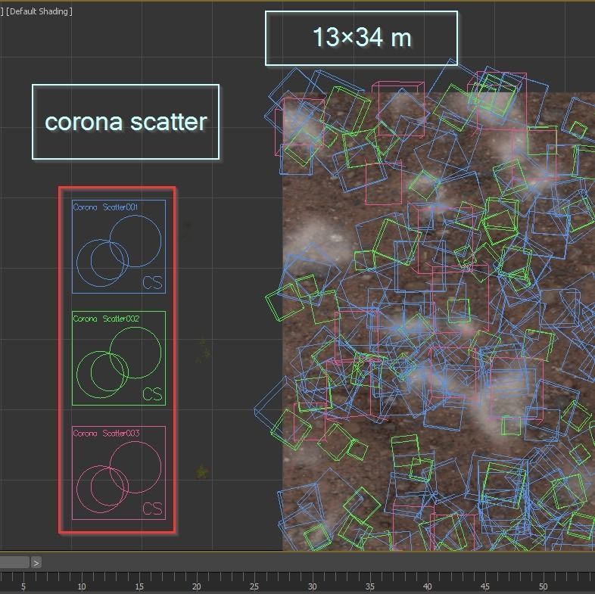Jump to frame 20 on the timeline

197,586
